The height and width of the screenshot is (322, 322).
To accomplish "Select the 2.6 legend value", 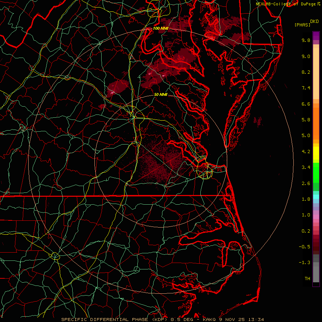I will 306,184.
